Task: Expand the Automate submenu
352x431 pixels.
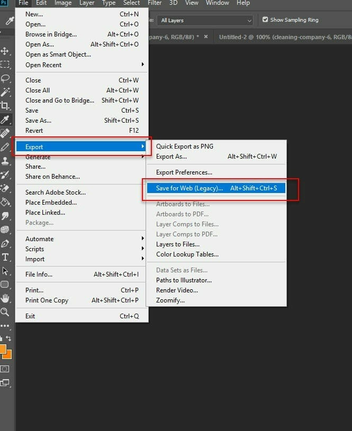Action: tap(81, 239)
